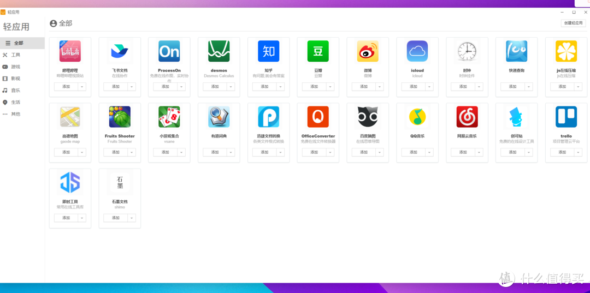Viewport: 590px width, 293px height.
Task: Open the 游戏 category
Action: click(x=22, y=67)
